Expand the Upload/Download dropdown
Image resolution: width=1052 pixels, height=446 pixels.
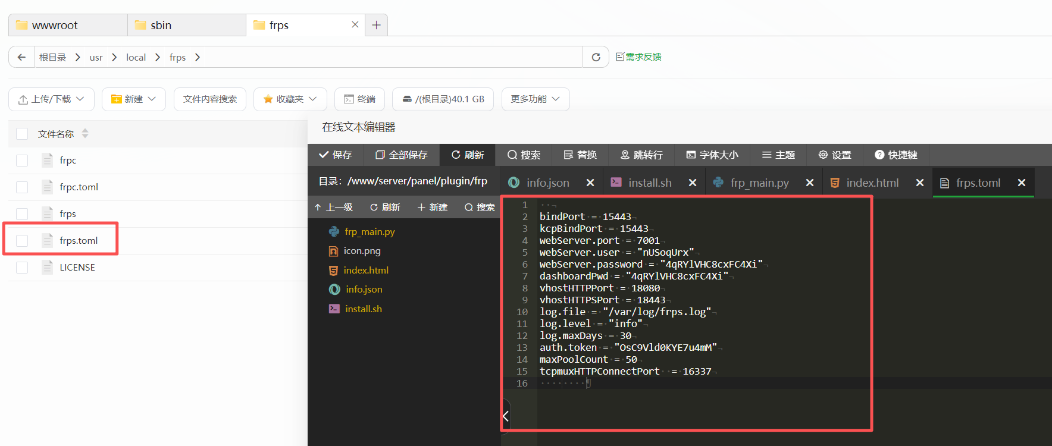pyautogui.click(x=51, y=99)
